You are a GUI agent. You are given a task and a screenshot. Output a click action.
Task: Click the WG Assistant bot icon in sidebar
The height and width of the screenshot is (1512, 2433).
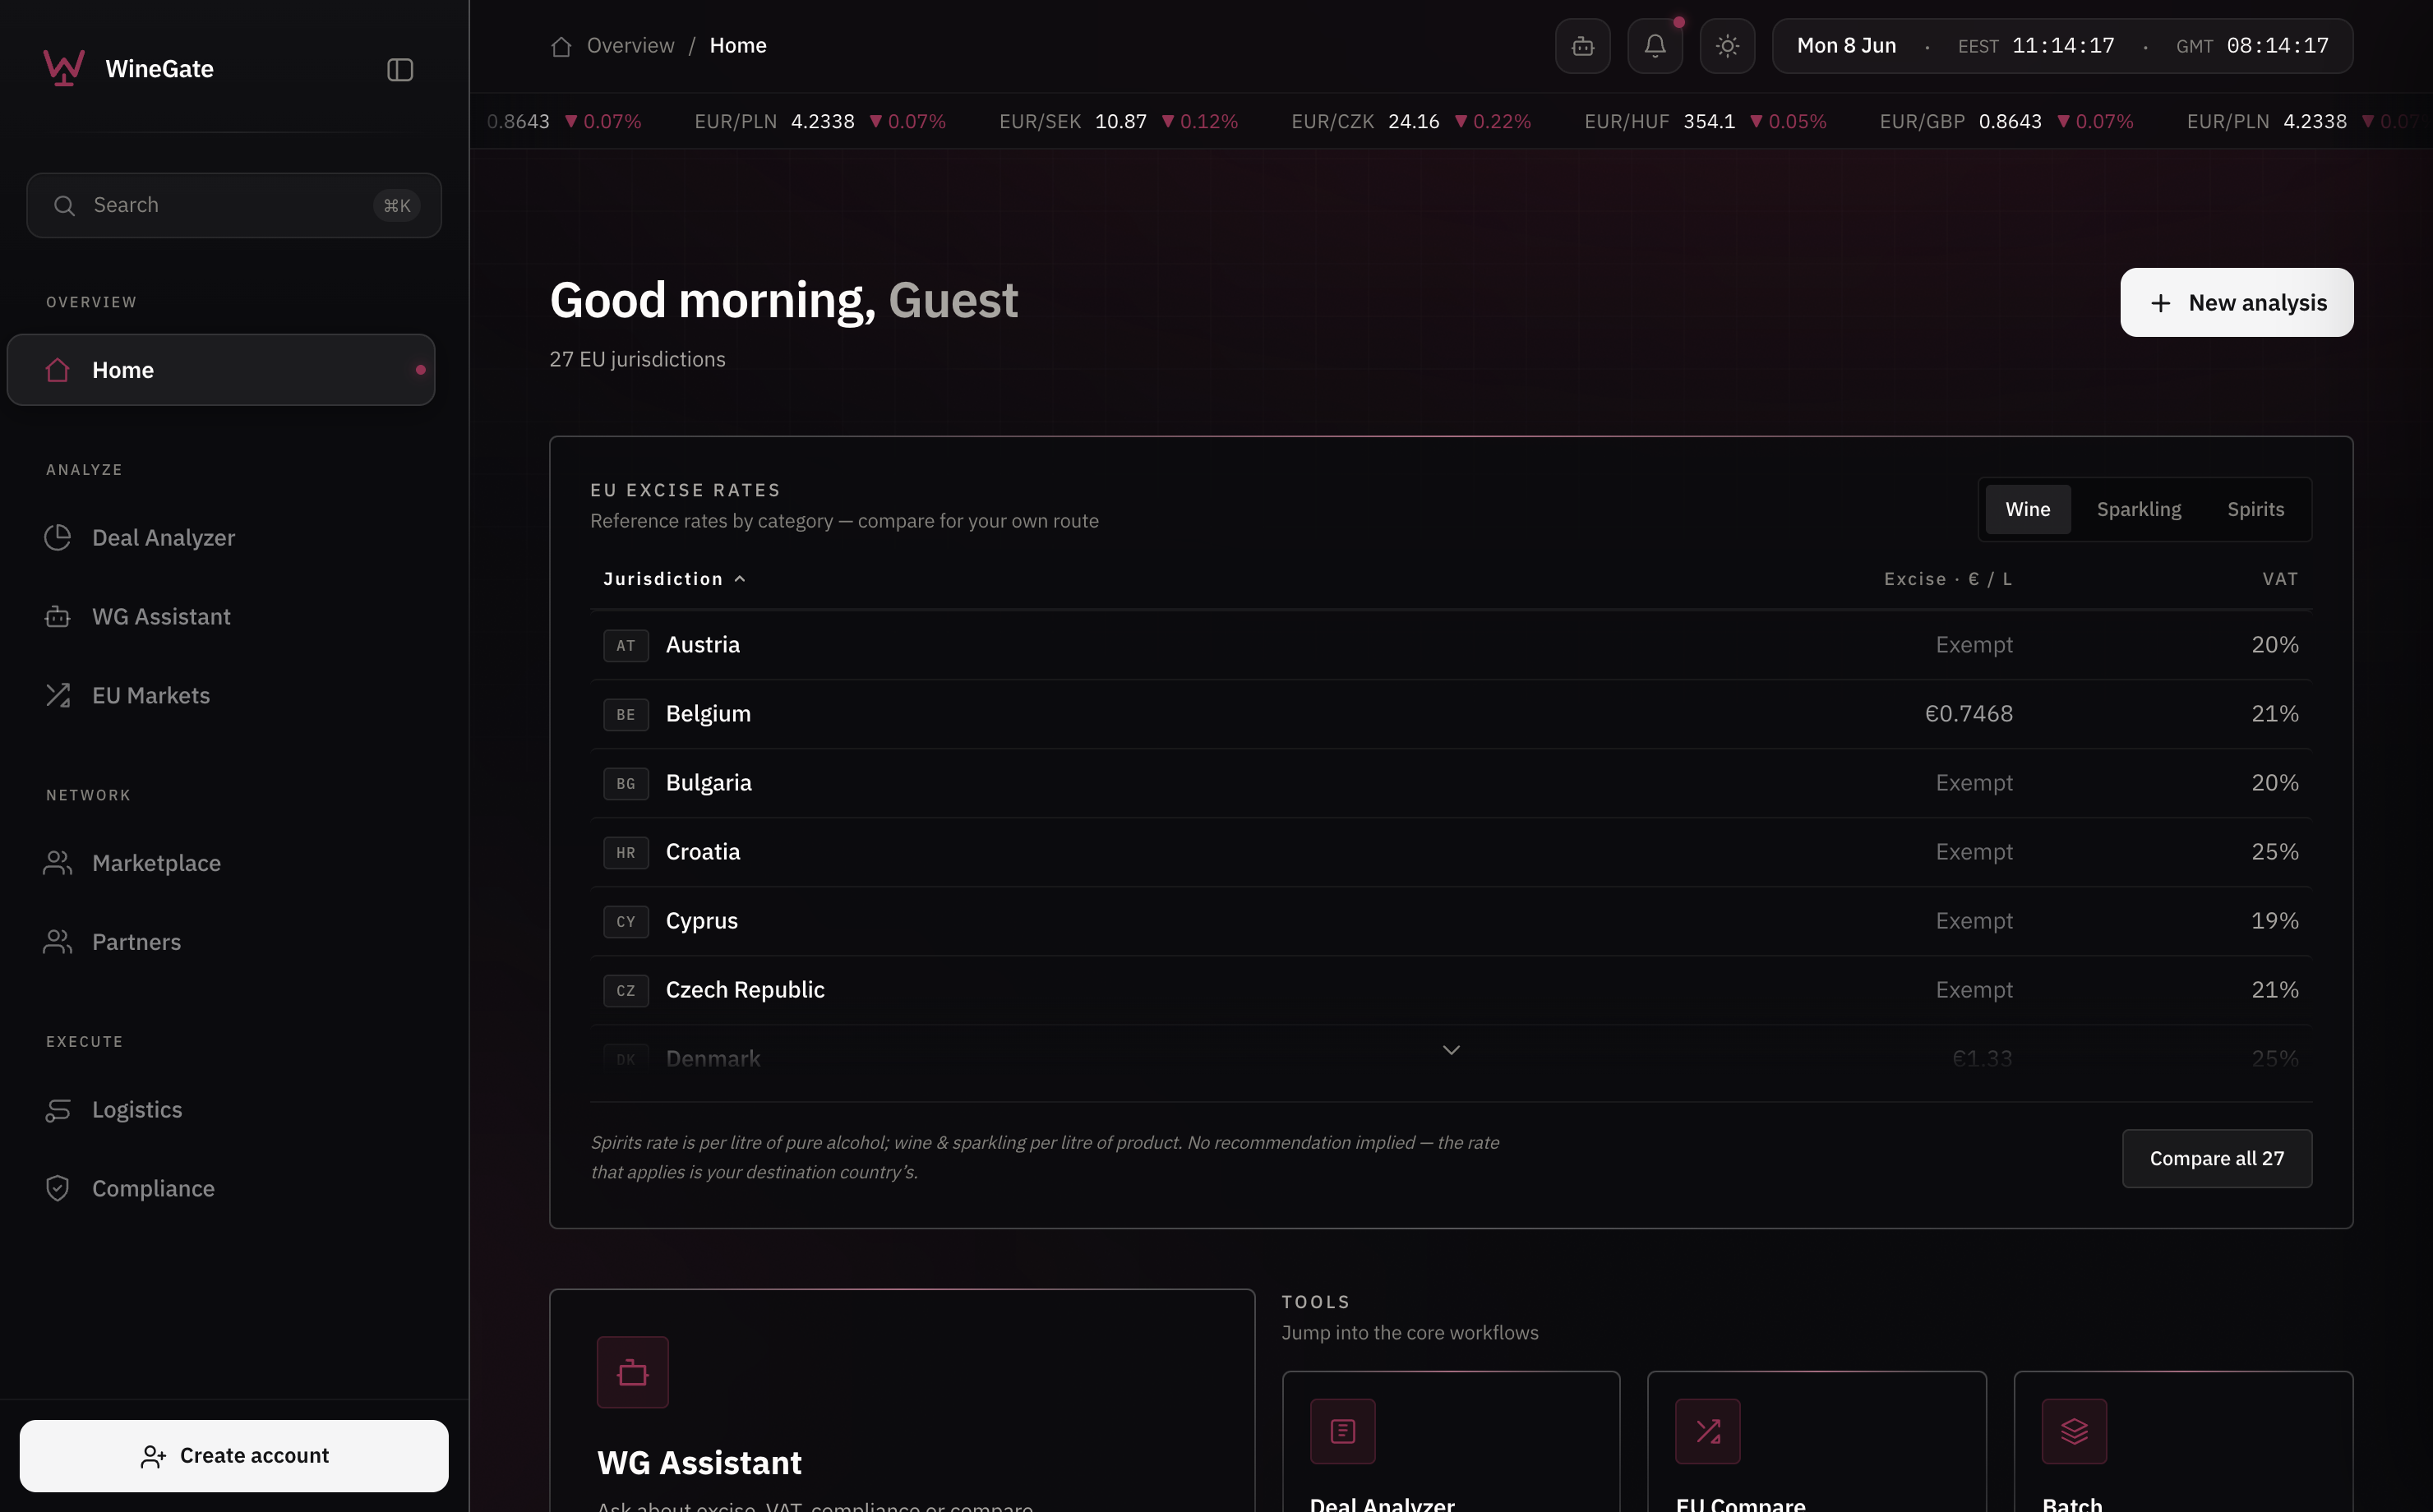[58, 616]
